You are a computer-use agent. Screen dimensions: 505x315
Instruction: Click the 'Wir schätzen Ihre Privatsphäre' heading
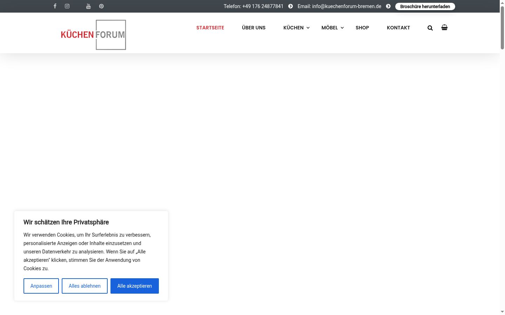click(66, 222)
